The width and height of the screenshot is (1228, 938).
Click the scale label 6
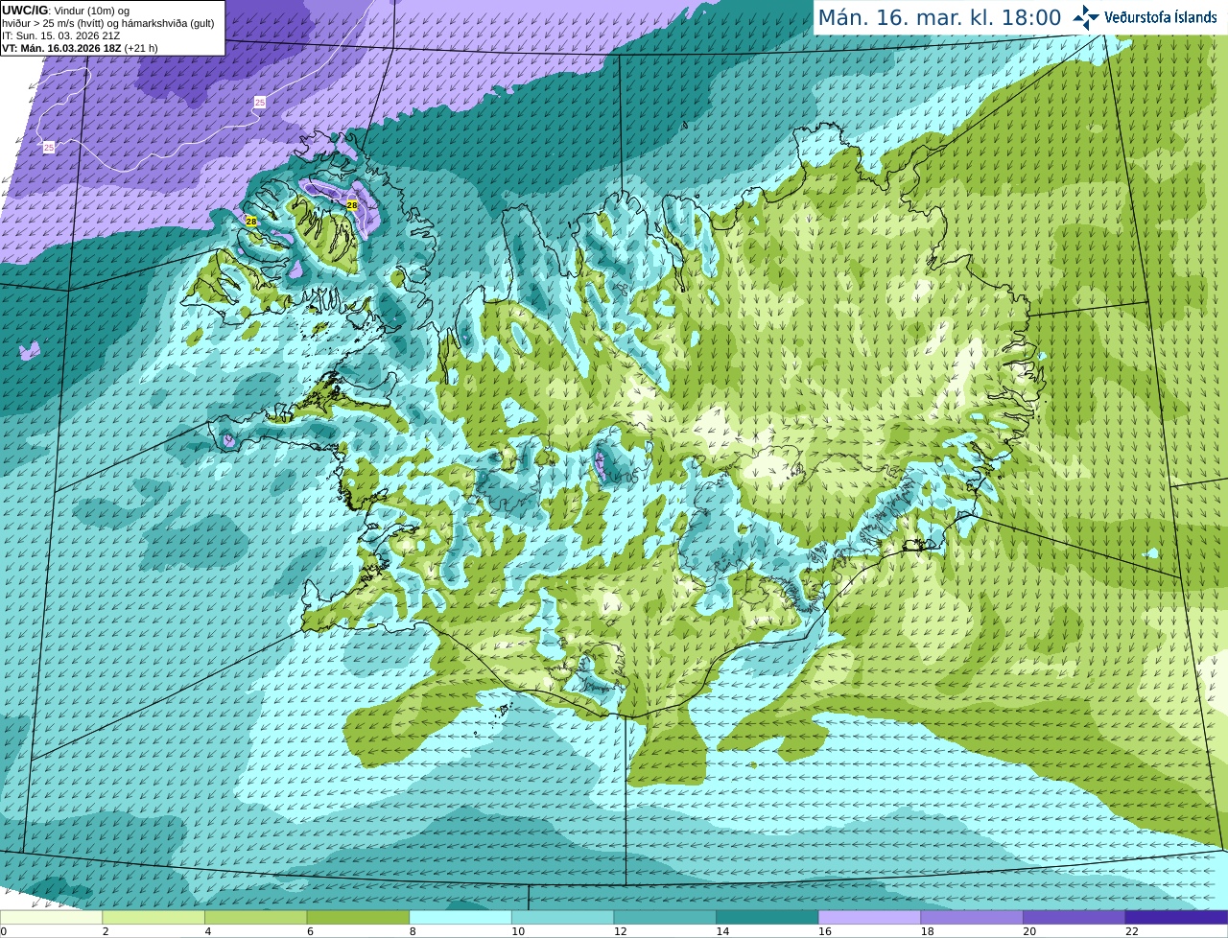point(311,931)
